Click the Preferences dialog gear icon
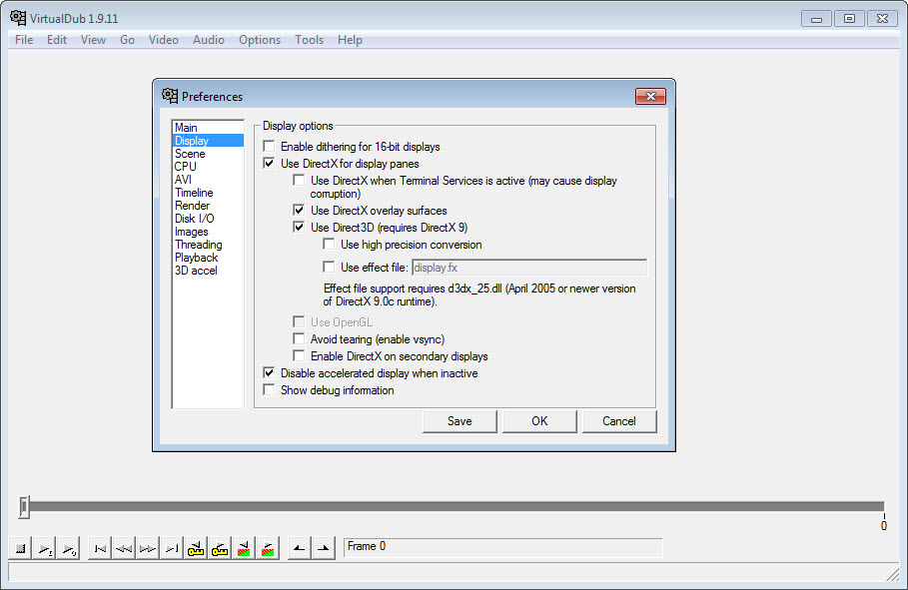This screenshot has height=590, width=908. tap(170, 96)
